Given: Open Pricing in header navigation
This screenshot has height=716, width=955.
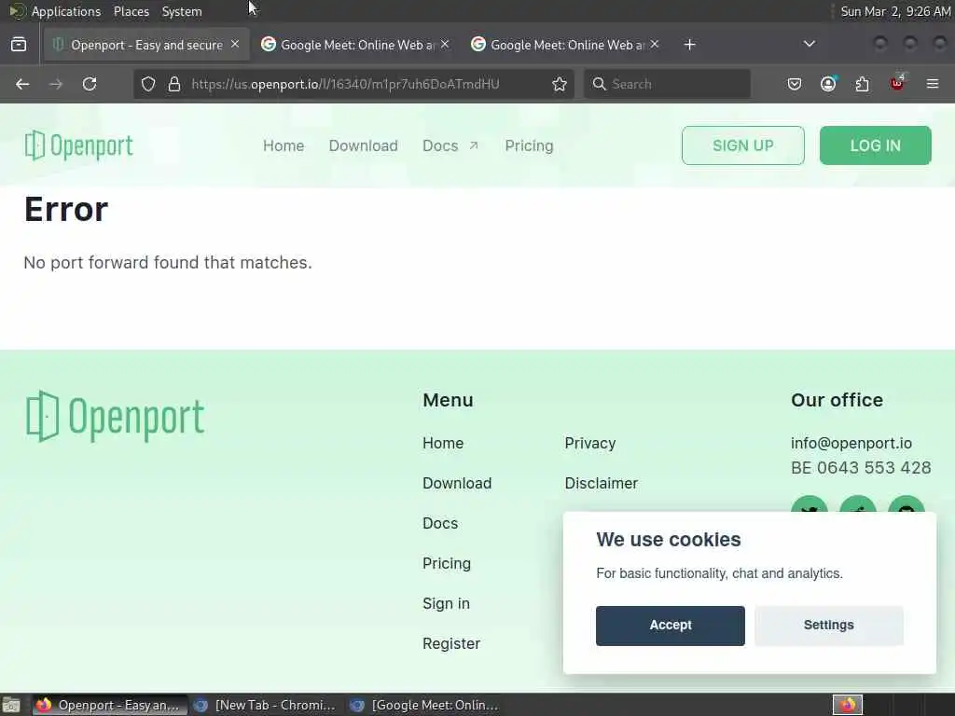Looking at the screenshot, I should 529,145.
